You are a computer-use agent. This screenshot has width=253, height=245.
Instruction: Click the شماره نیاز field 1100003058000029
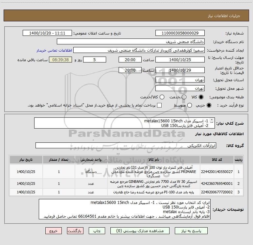pyautogui.click(x=180, y=33)
